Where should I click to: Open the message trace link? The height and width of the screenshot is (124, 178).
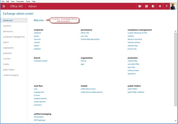coord(39,92)
